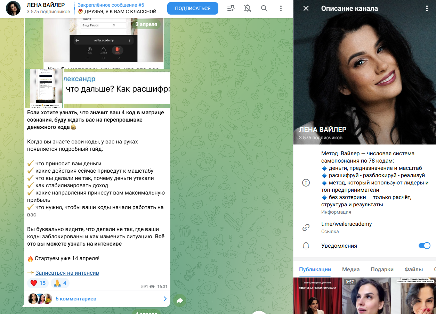Open chat search with the magnifier icon
Screen dimensions: 436x314
tap(264, 8)
